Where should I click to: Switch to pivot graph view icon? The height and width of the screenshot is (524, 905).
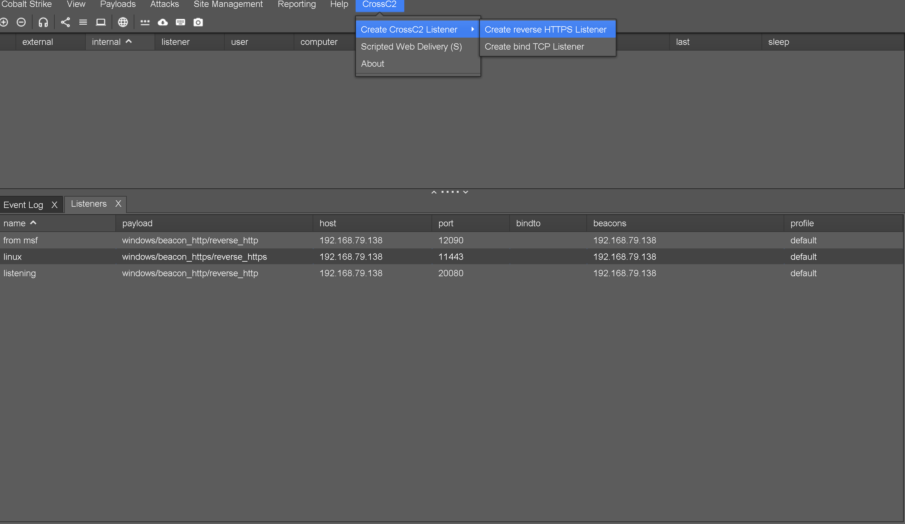pyautogui.click(x=65, y=22)
